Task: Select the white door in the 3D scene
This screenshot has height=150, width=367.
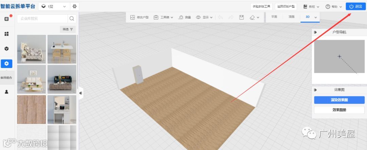Action: (138, 74)
